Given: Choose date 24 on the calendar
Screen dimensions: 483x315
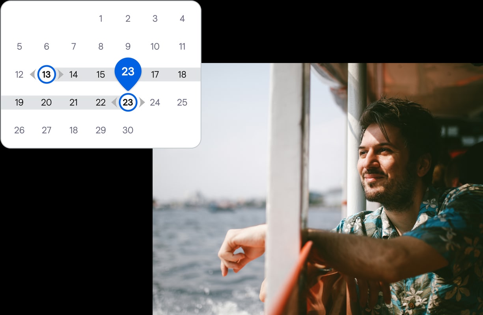Looking at the screenshot, I should coord(155,102).
